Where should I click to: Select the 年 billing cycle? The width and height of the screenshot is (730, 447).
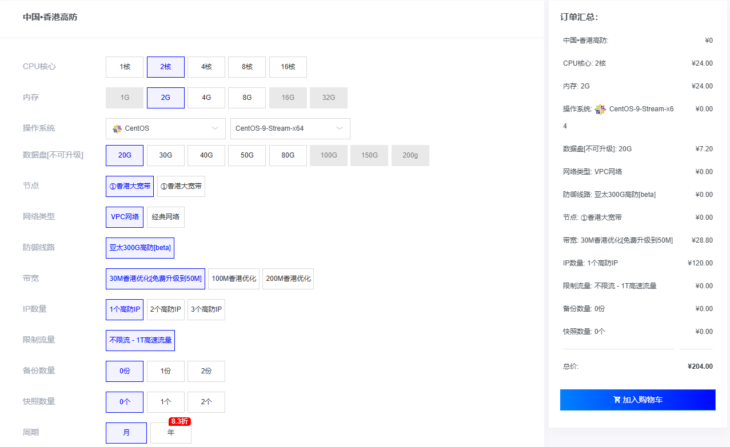click(x=171, y=433)
